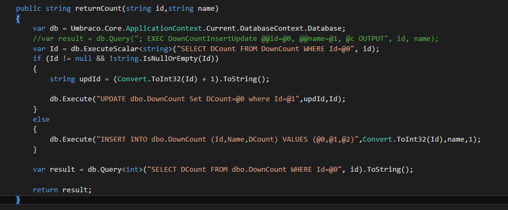508x210 pixels.
Task: Click the Current property after ApplicationContext
Action: [221, 29]
